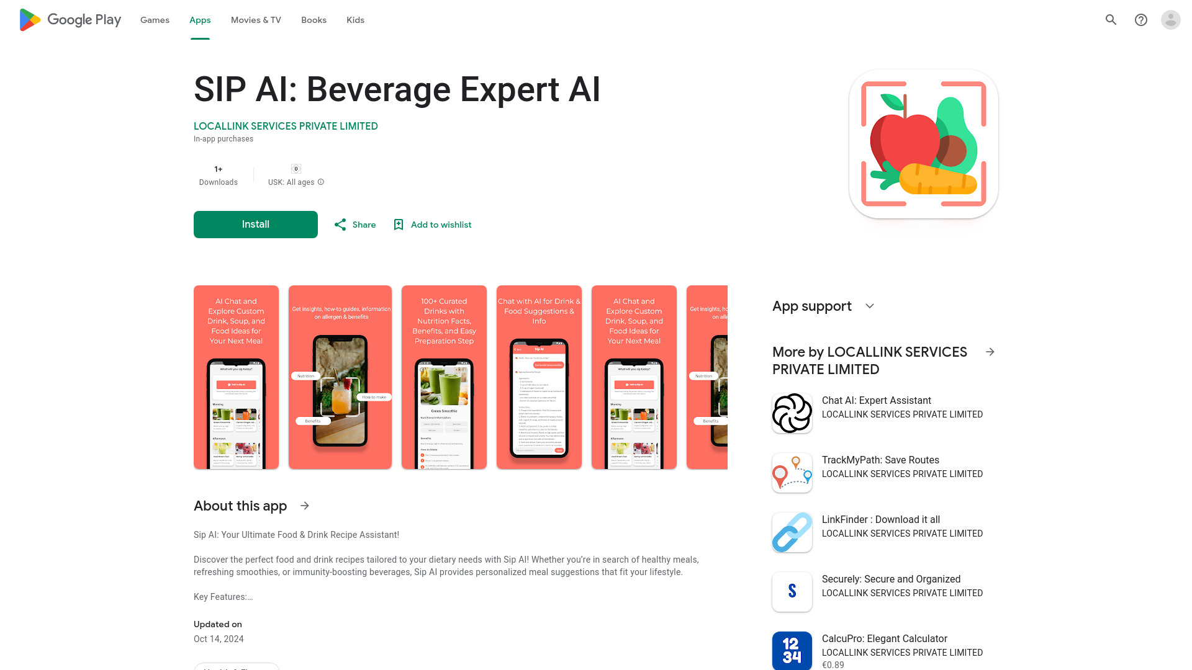
Task: Select the Apps tab in navigation
Action: (200, 20)
